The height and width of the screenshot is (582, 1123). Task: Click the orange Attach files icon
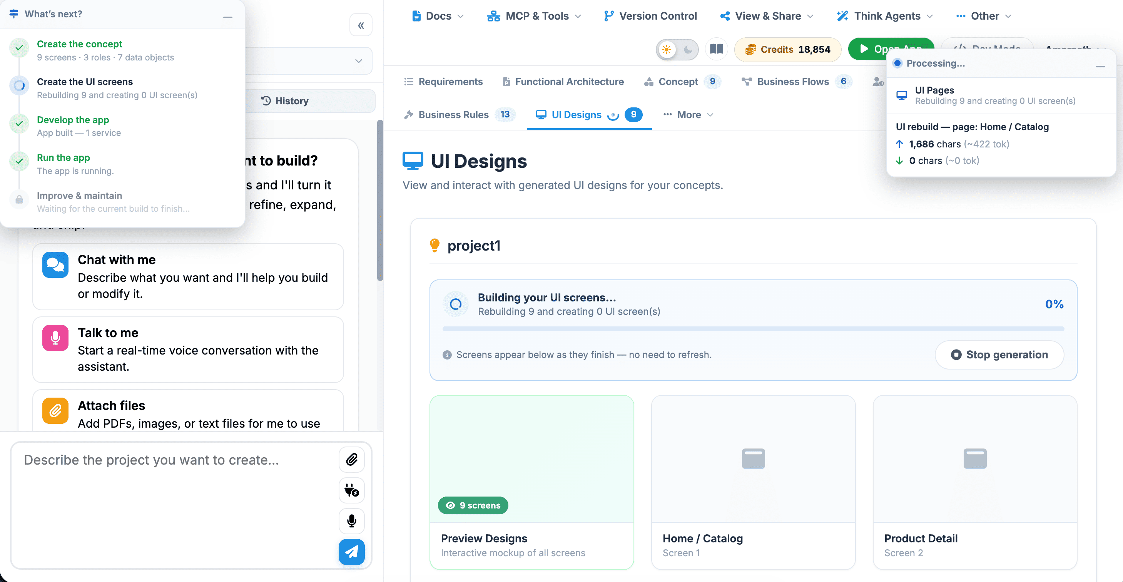(x=55, y=411)
